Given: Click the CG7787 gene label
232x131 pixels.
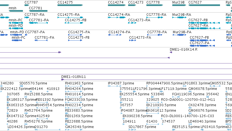Looking at the screenshot, I should point(31,2).
